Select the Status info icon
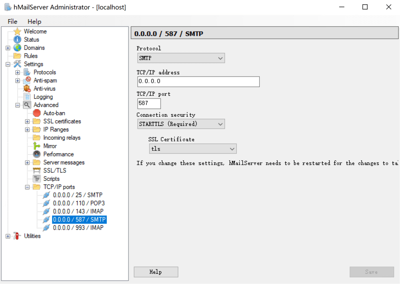This screenshot has height=284, width=400. 17,40
